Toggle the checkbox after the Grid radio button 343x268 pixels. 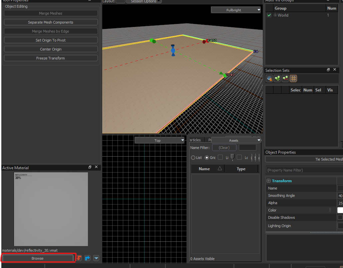(220, 157)
